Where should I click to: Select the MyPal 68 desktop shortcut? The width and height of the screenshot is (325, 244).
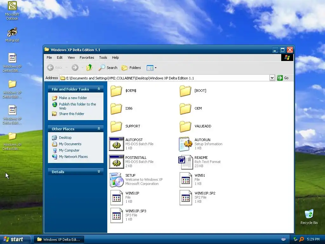[12, 35]
